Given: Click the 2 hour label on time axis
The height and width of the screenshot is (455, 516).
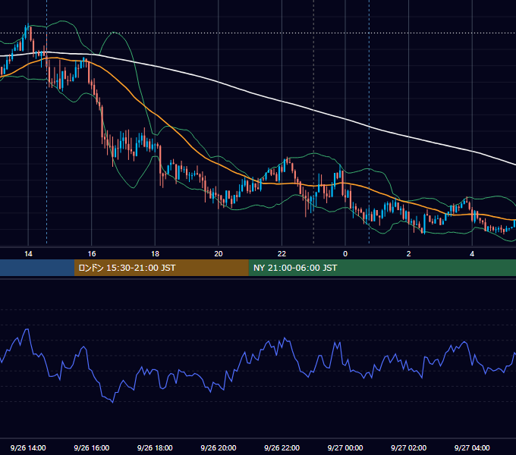Looking at the screenshot, I should pos(409,254).
